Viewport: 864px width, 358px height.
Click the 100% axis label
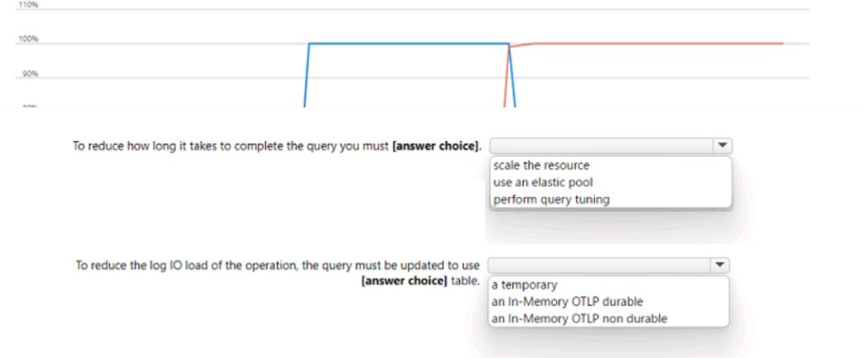tap(28, 39)
